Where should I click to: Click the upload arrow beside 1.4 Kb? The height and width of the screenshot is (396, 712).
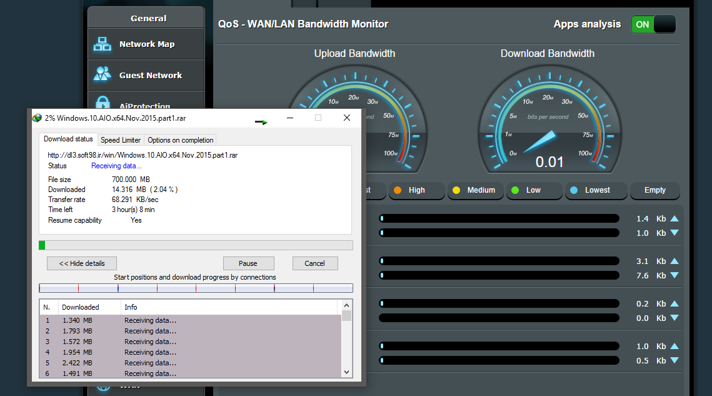pos(674,219)
